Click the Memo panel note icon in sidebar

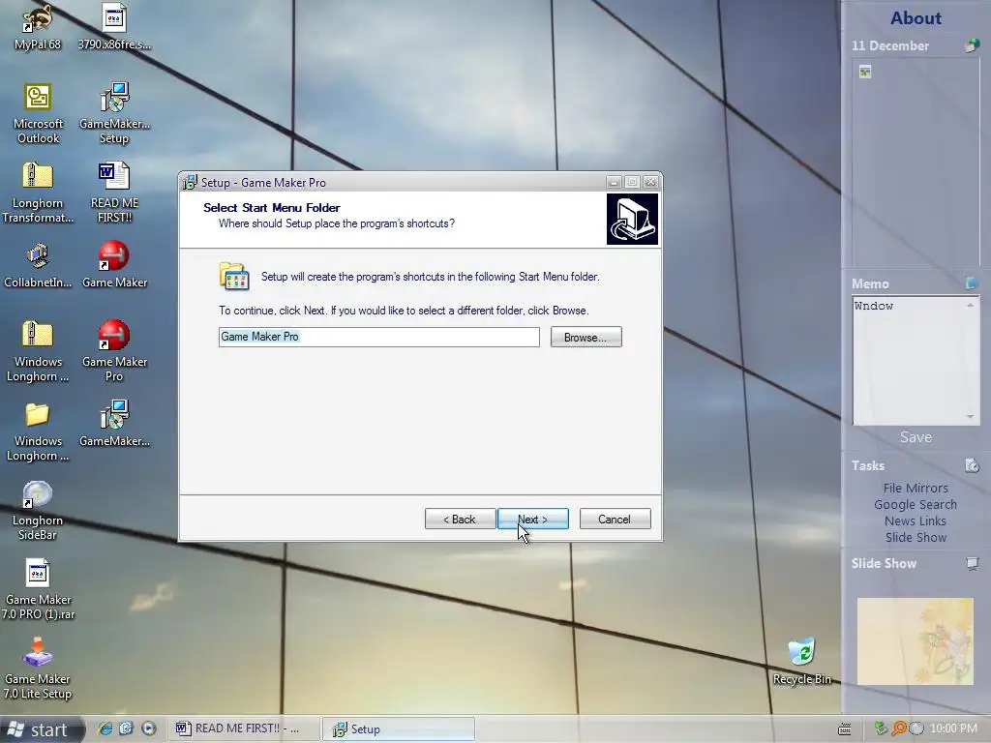(972, 283)
